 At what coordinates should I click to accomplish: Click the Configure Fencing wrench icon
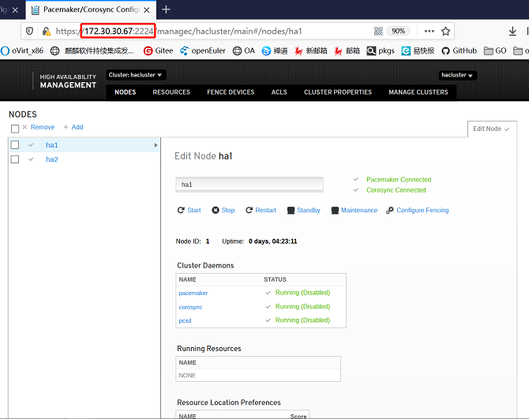[x=390, y=211]
